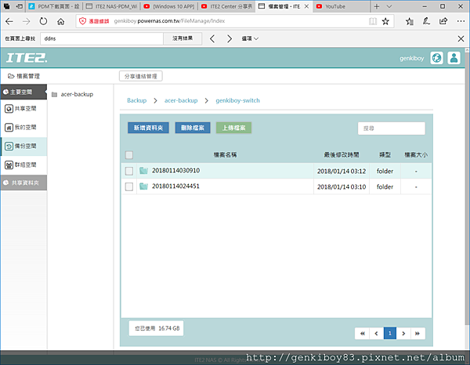
Task: Open folder icon of 20180114030910
Action: click(144, 171)
